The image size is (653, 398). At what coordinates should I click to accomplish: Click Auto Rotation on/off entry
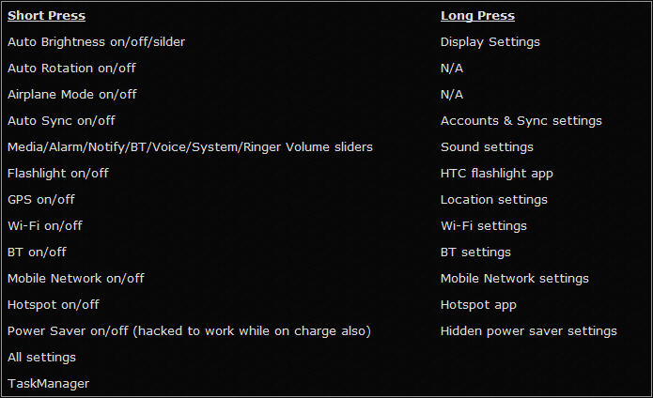tap(71, 69)
